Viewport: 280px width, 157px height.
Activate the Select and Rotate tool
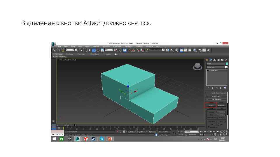pyautogui.click(x=98, y=50)
